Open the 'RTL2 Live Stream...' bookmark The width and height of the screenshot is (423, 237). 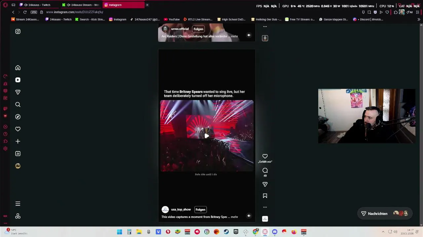pyautogui.click(x=198, y=19)
